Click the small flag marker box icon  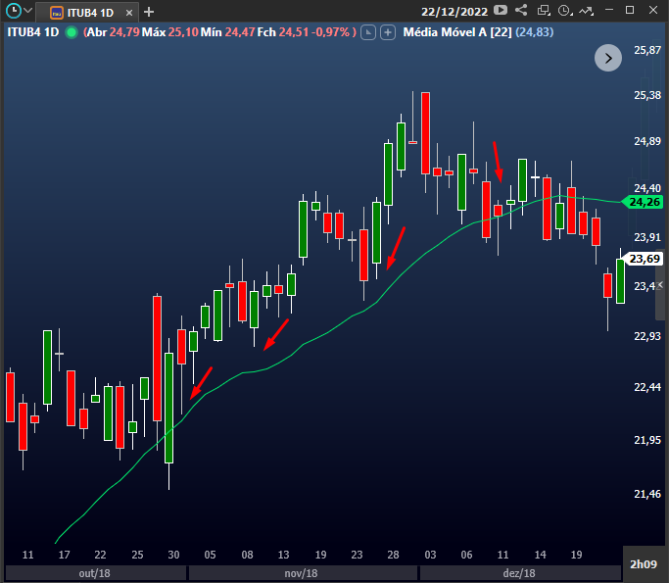click(x=368, y=32)
